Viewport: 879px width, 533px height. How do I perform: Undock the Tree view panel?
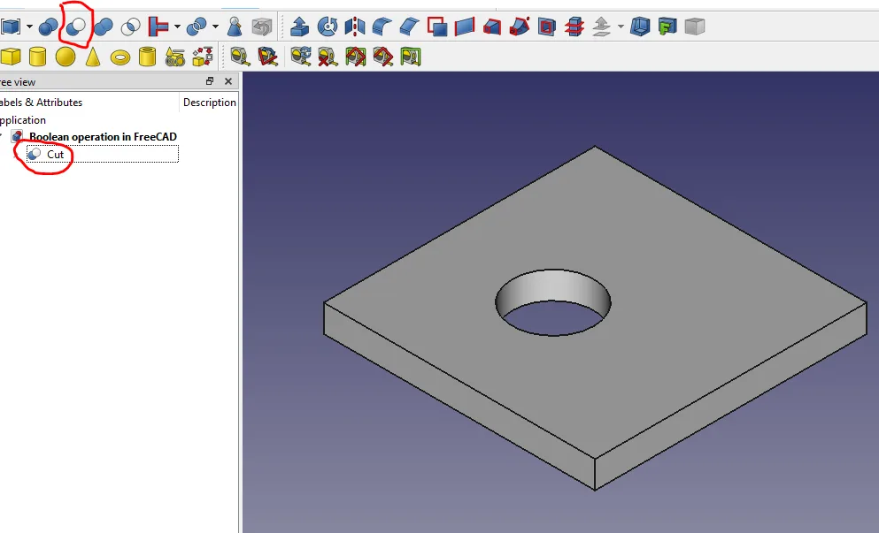pyautogui.click(x=210, y=81)
